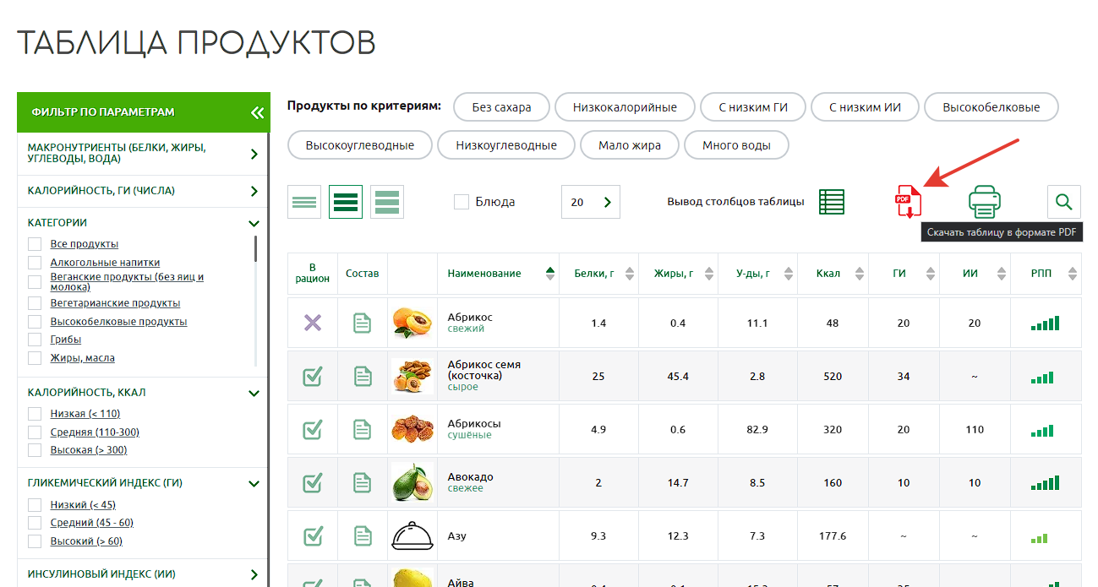Open table column output settings icon
This screenshot has height=587, width=1098.
click(832, 202)
